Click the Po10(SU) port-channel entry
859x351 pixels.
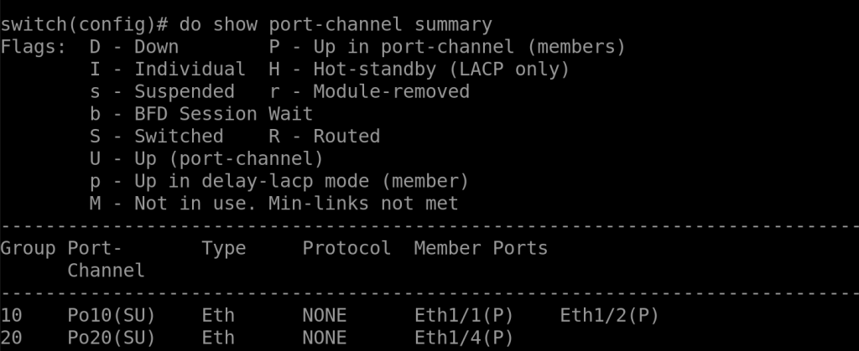point(105,316)
